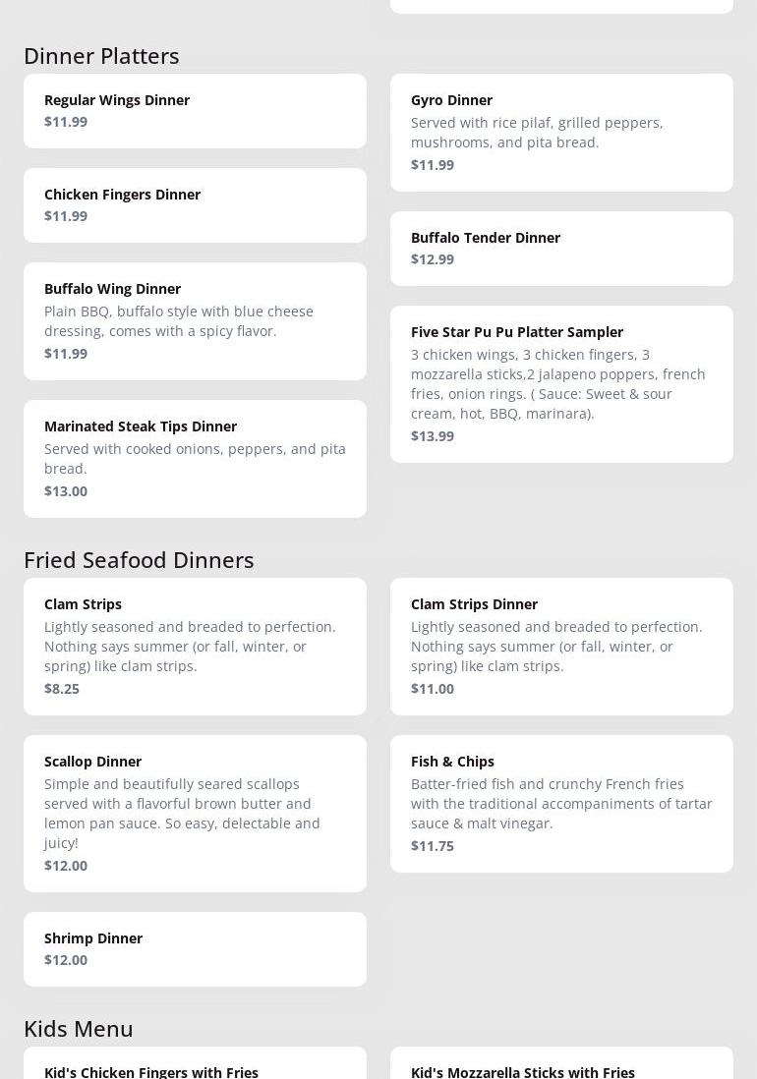Viewport: 757px width, 1079px height.
Task: Add Marinated Steak Tips Dinner
Action: (x=195, y=458)
